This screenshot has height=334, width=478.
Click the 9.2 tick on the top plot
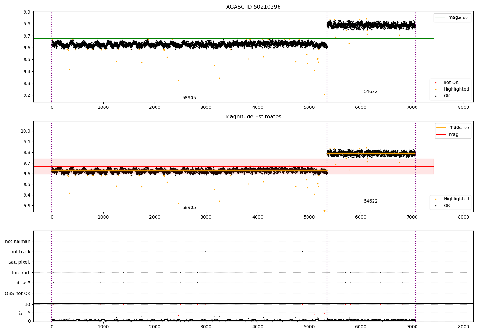[x=27, y=95]
